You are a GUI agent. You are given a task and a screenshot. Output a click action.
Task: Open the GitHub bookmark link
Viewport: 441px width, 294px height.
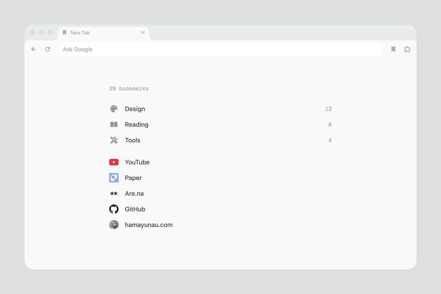(x=220, y=209)
